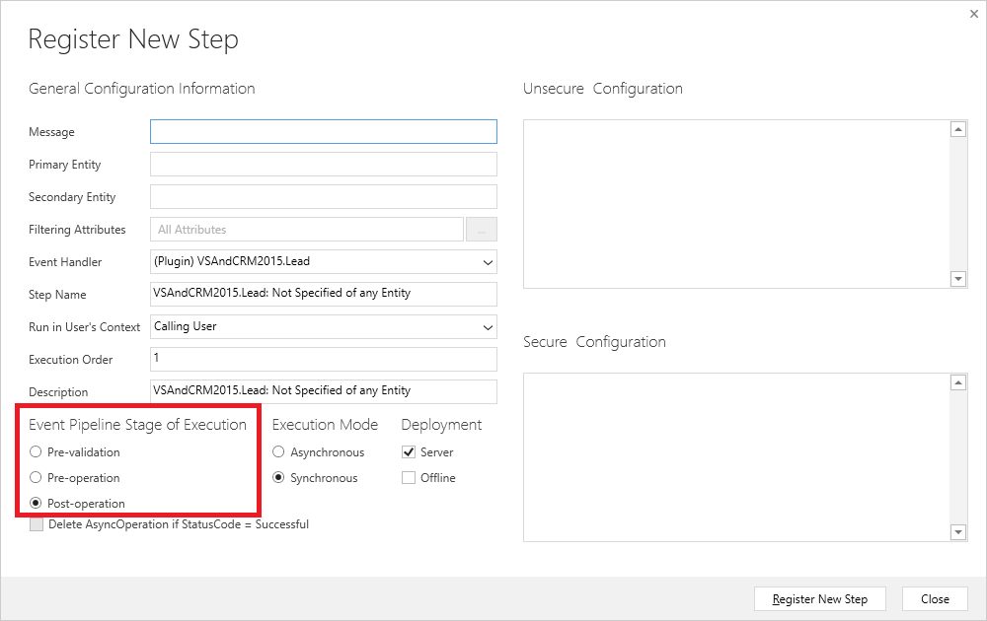Image resolution: width=987 pixels, height=621 pixels.
Task: Set Execution Mode to Asynchronous
Action: click(x=279, y=452)
